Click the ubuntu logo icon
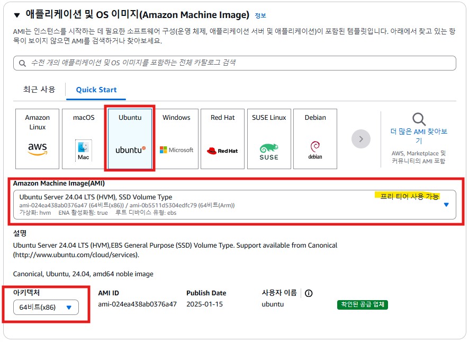This screenshot has width=469, height=342. coord(130,150)
